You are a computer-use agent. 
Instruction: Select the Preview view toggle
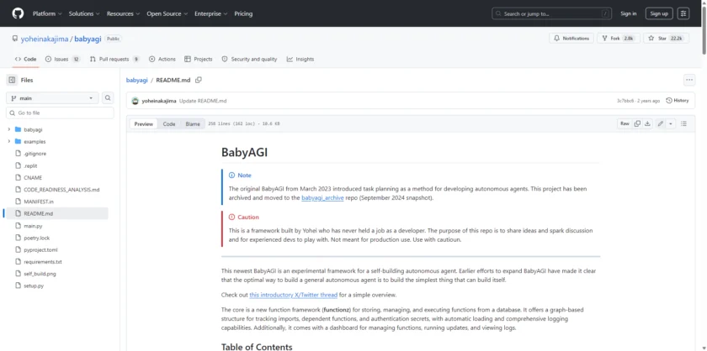pos(143,123)
